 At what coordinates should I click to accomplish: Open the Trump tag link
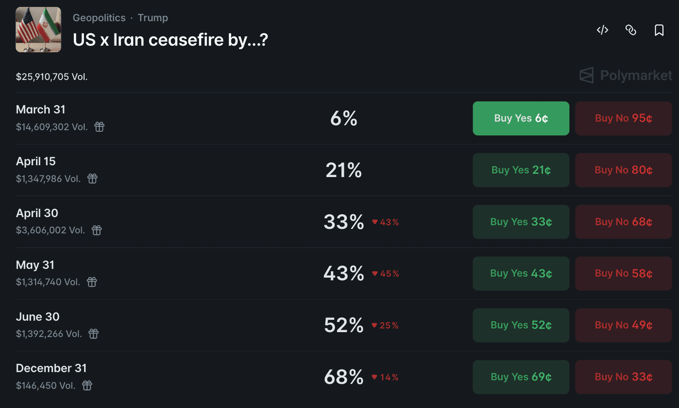click(153, 18)
